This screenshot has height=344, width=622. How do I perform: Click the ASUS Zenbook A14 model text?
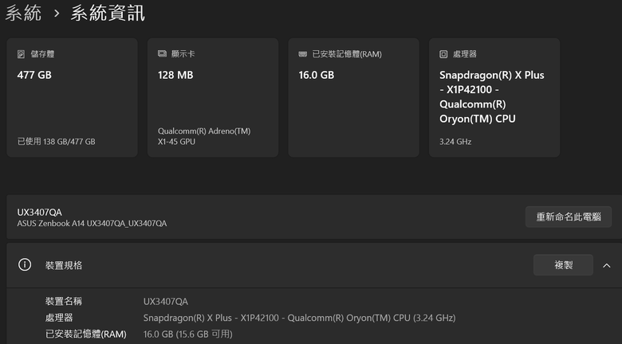pyautogui.click(x=92, y=224)
